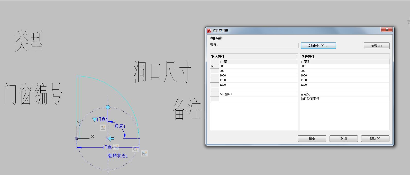Click the stretch action icon beside 门宽

coord(116,147)
